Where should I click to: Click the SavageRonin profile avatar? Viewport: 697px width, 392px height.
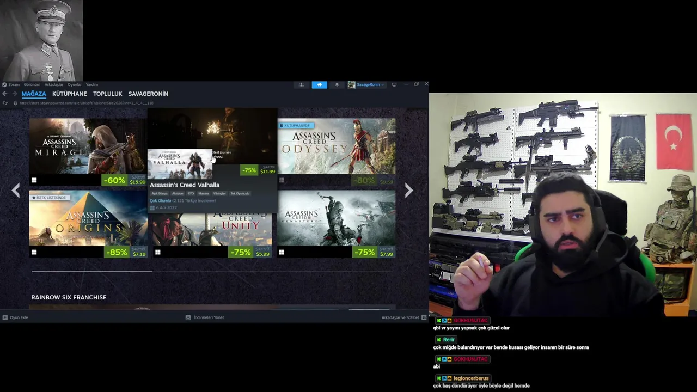pos(351,84)
